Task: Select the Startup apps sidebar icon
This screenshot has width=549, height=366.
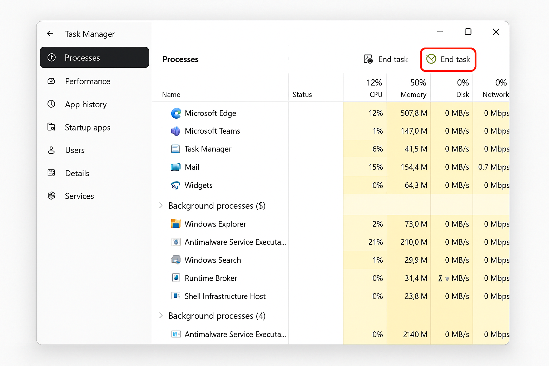Action: click(51, 127)
